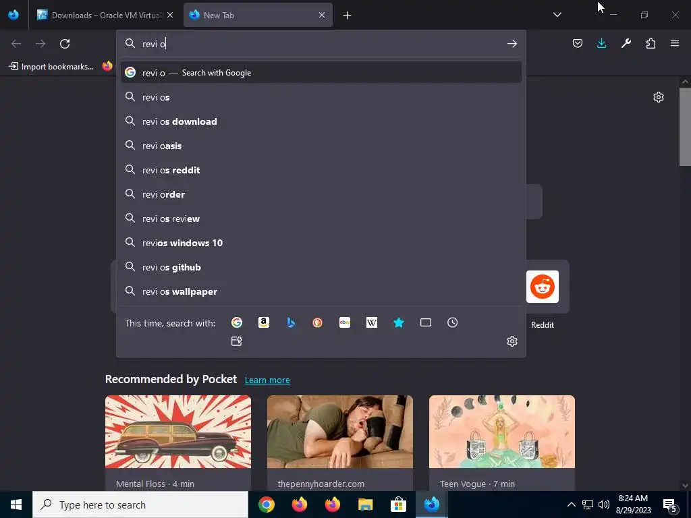This screenshot has width=691, height=518.
Task: Click Import bookmarks... in bookmarks toolbar
Action: coord(51,67)
